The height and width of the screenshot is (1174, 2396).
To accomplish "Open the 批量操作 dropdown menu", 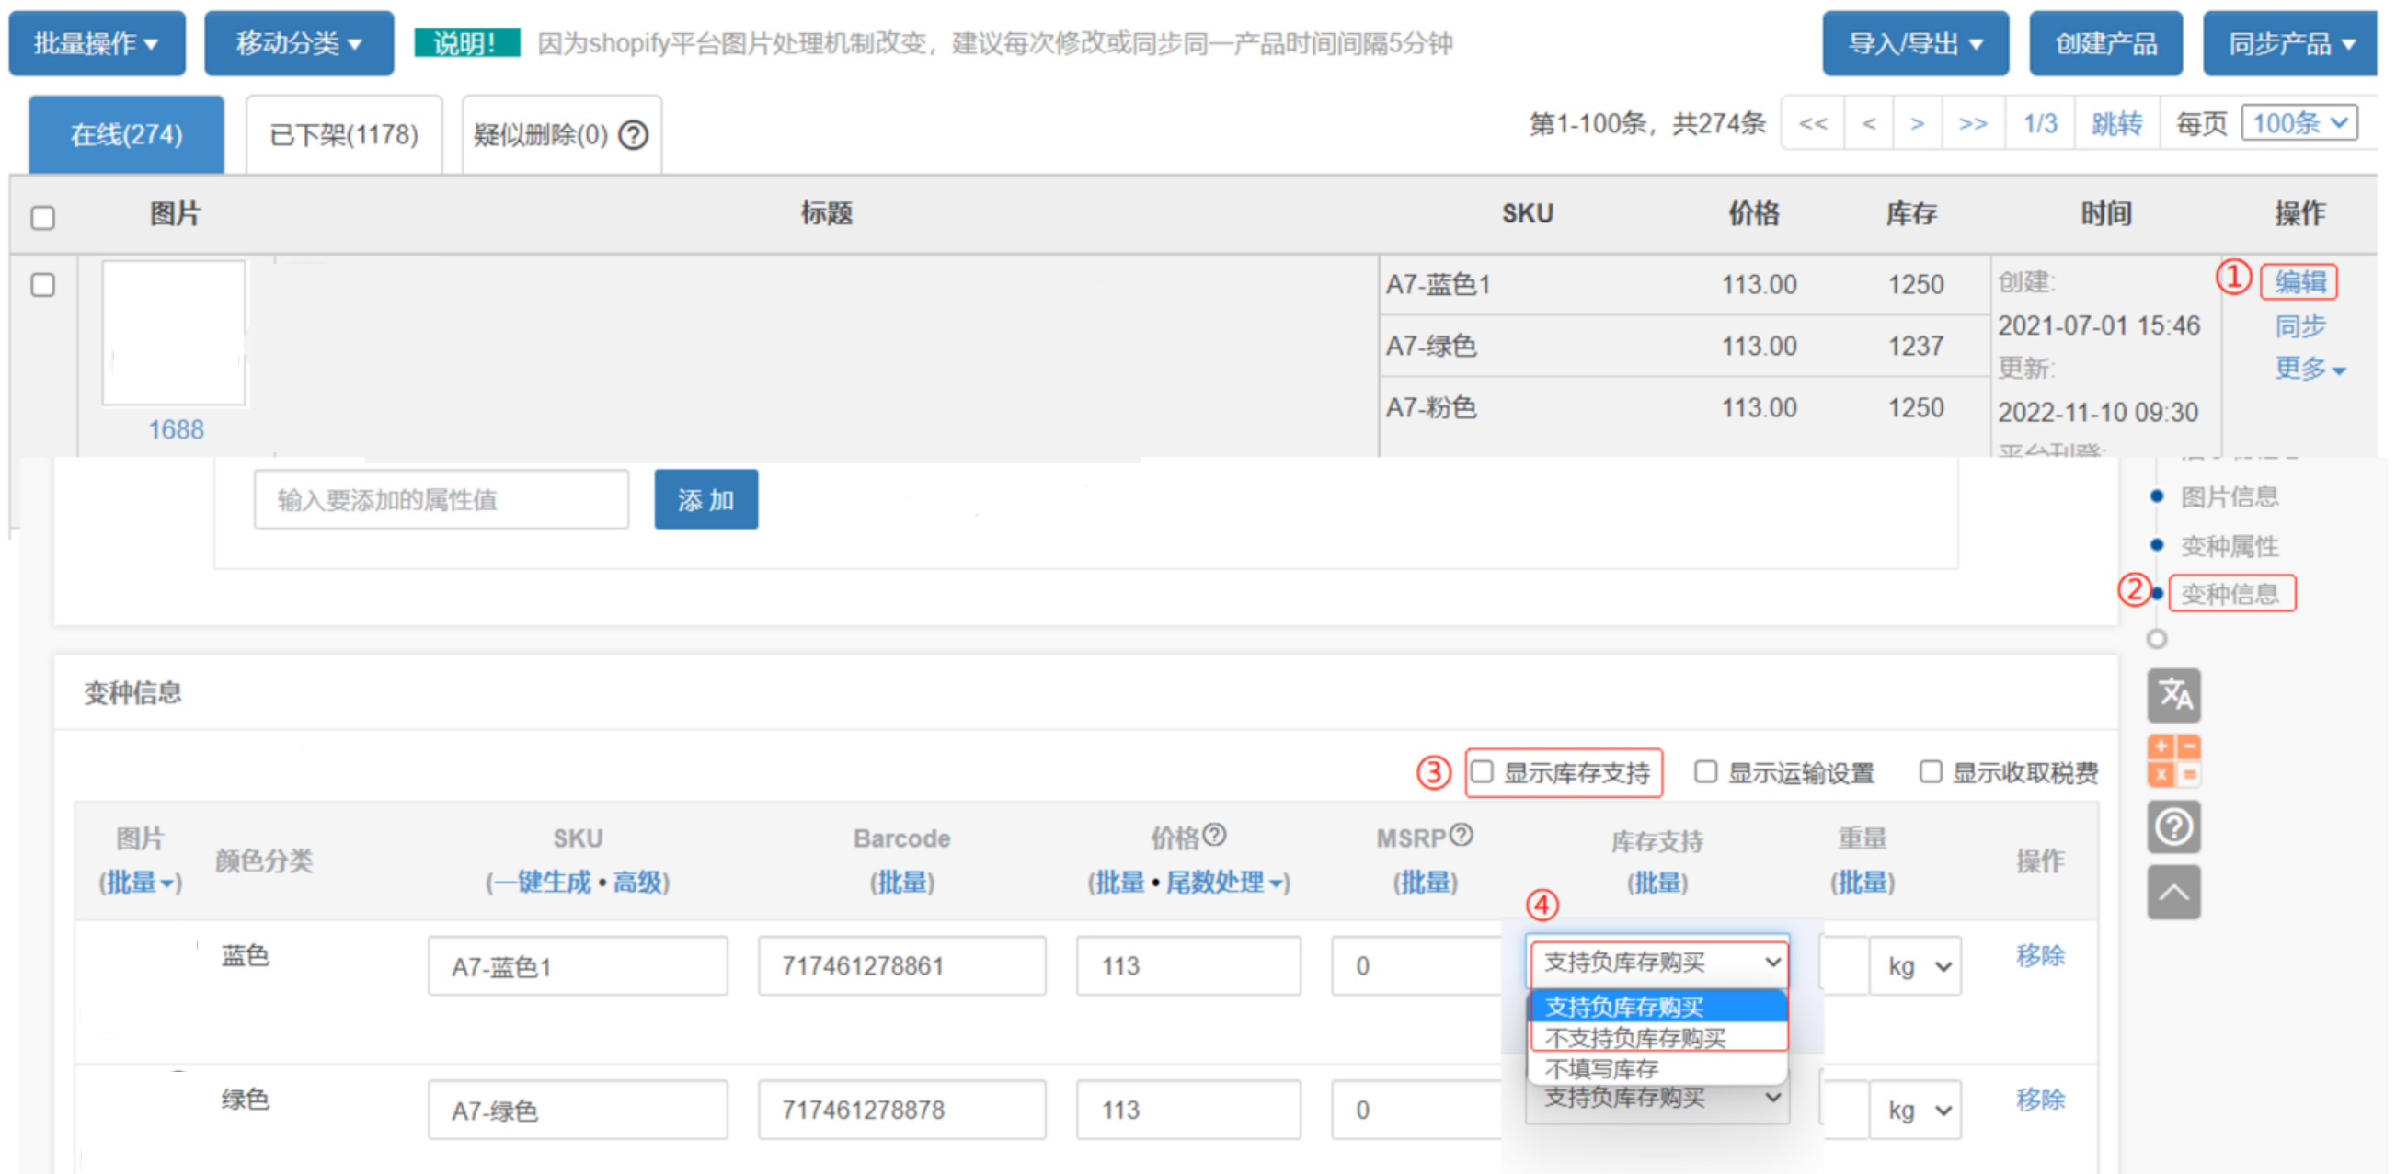I will 97,44.
